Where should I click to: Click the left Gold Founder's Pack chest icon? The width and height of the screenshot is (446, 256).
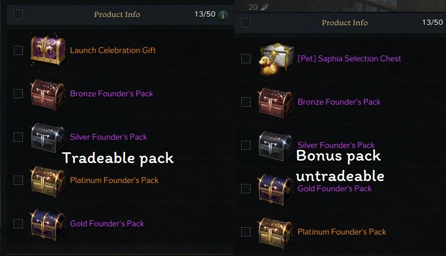point(48,225)
